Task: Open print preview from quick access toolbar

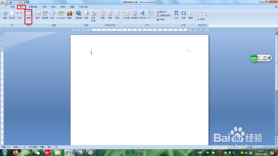Action: coord(24,2)
